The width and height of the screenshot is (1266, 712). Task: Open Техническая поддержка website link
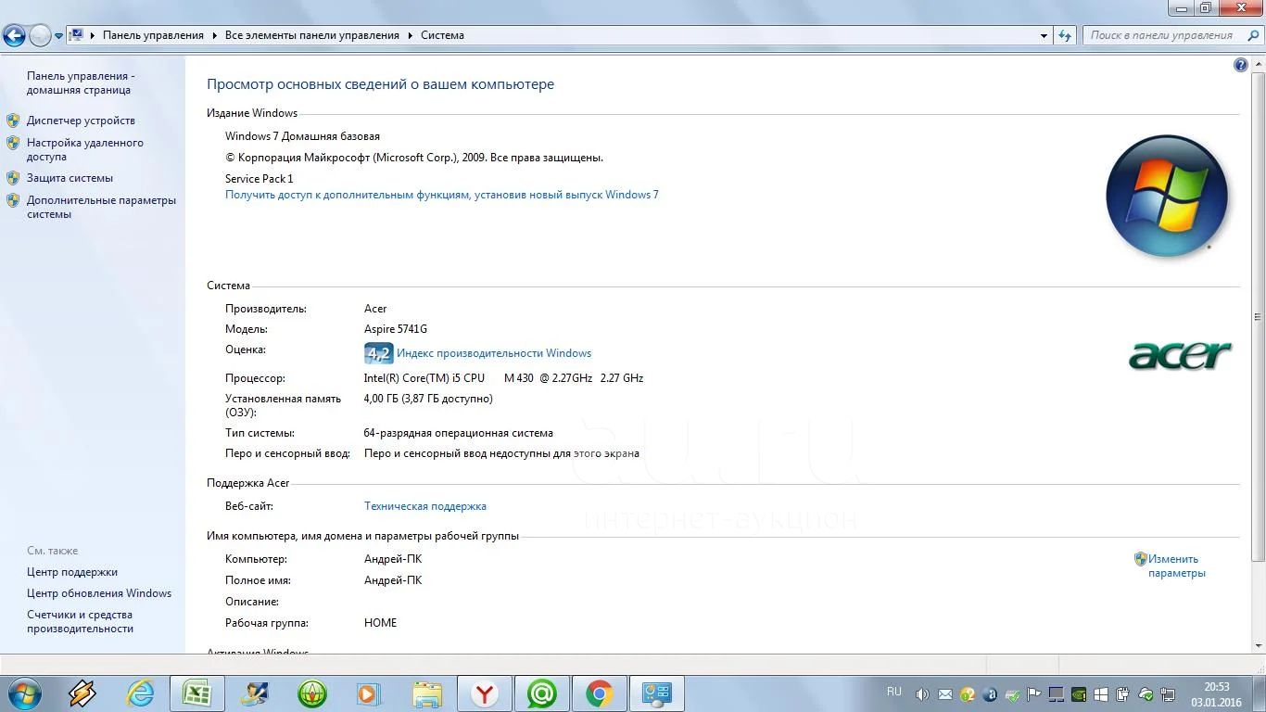pyautogui.click(x=425, y=506)
